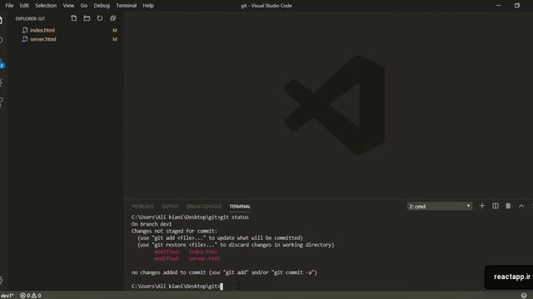Open the terminal selector dropdown showing cmd
Viewport: 533px width, 299px height.
click(x=440, y=206)
